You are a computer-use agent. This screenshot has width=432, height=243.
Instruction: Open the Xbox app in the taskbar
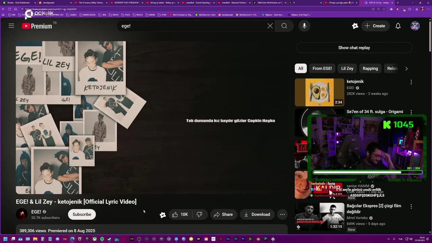point(94,239)
